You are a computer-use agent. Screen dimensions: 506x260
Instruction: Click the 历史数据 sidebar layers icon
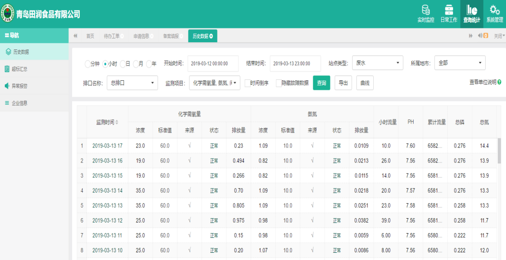pos(8,51)
